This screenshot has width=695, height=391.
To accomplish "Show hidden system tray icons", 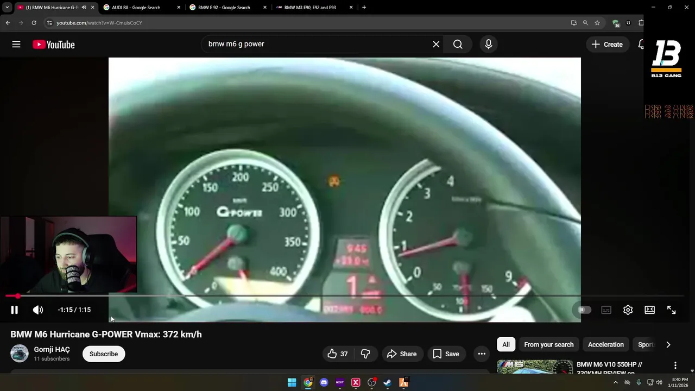I will click(x=615, y=382).
